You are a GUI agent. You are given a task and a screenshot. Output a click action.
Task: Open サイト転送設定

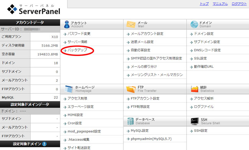tap(79, 148)
